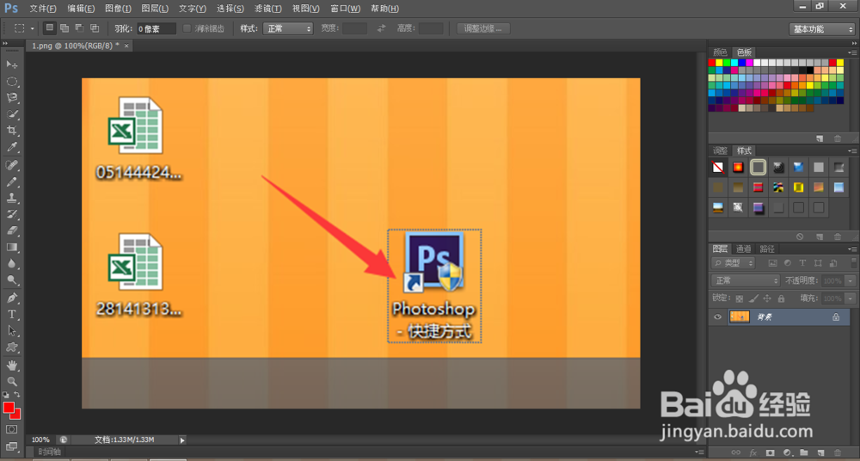Choose Add to selection mode
860x461 pixels.
(64, 28)
